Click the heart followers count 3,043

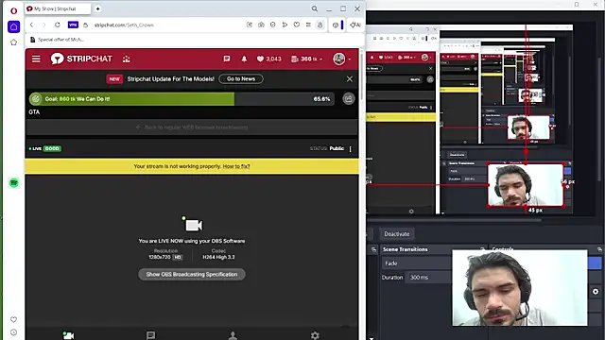tap(268, 59)
